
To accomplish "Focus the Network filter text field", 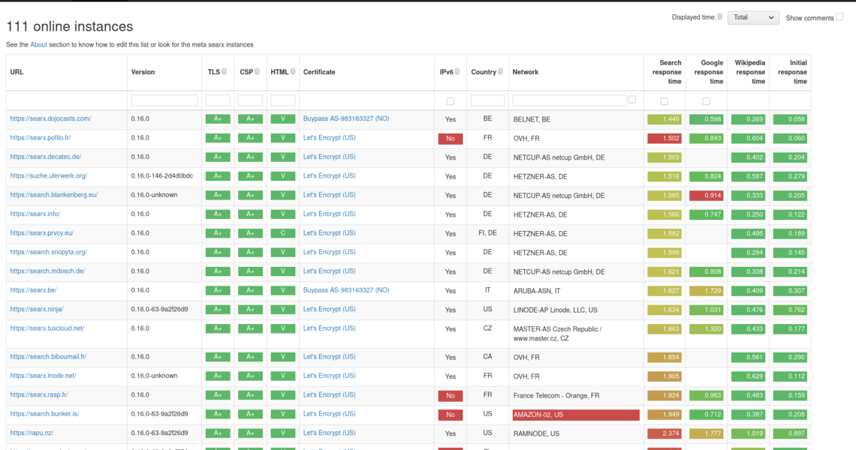I will click(569, 100).
